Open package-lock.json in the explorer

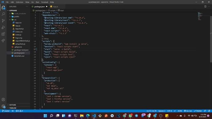click(x=21, y=50)
